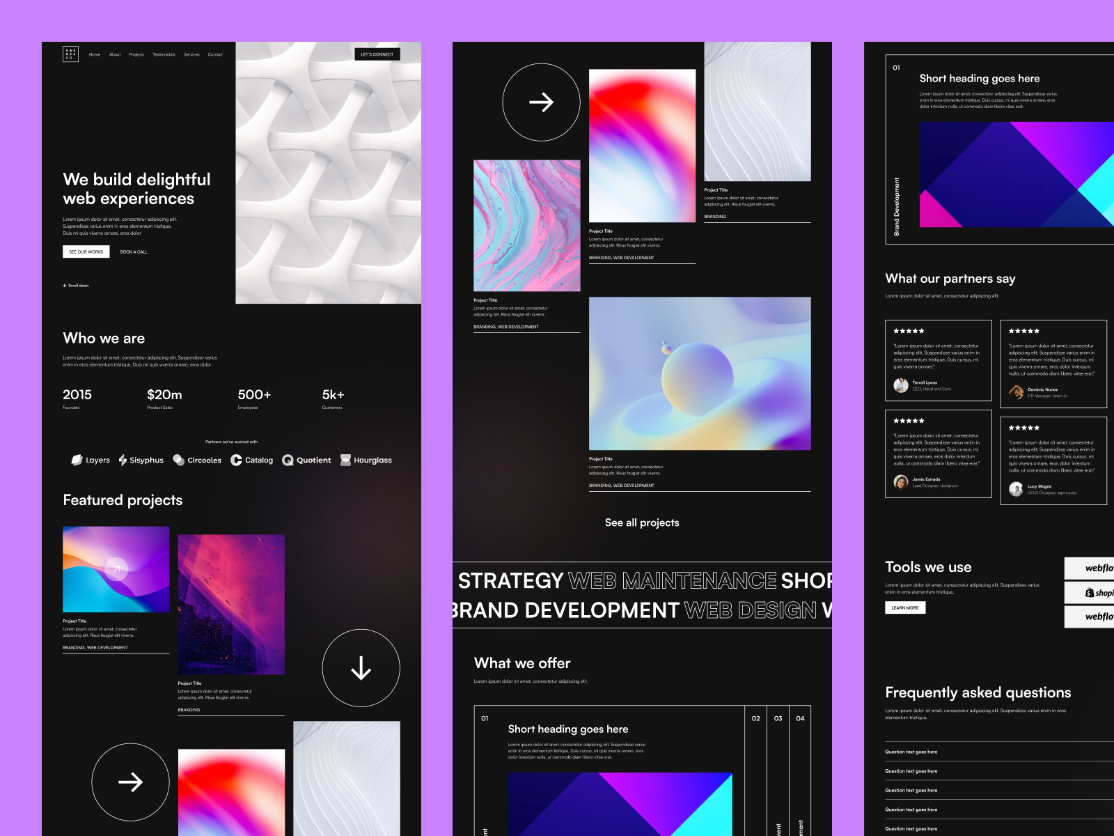Open the blue wave project thumbnail under Featured projects
Screen dimensions: 1114x836
(116, 570)
